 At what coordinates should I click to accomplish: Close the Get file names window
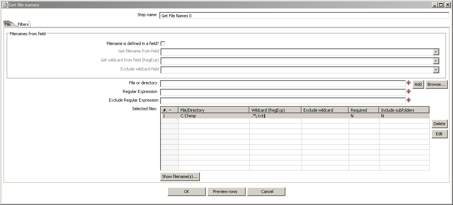447,5
